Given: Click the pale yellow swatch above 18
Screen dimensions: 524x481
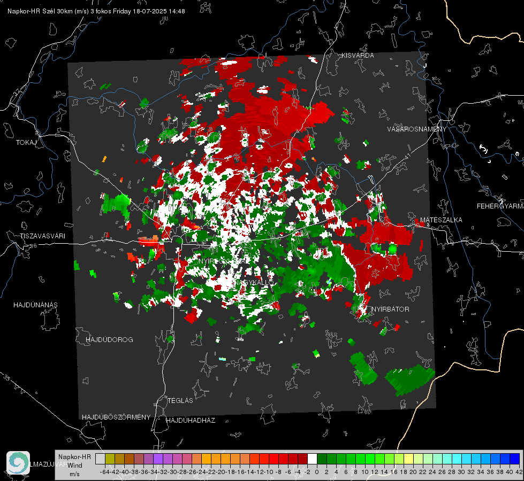Looking at the screenshot, I should pos(408,459).
